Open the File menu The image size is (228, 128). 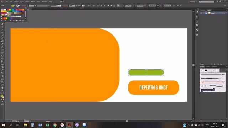pos(7,2)
